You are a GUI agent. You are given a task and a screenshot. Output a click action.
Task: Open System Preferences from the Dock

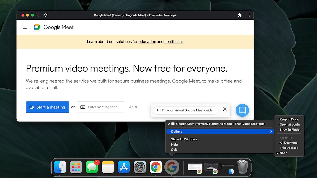tap(139, 167)
